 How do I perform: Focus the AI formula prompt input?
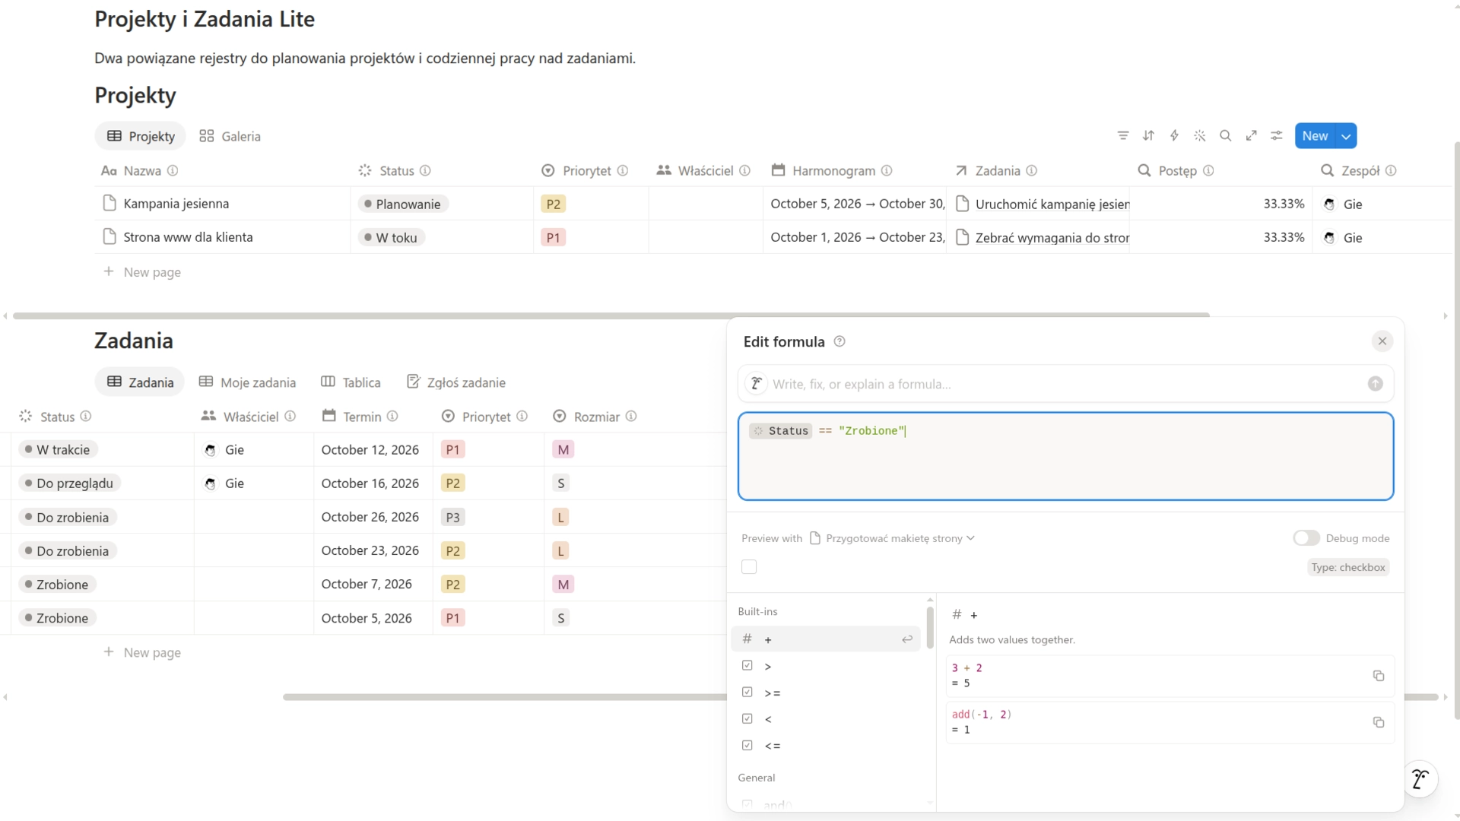point(1065,384)
